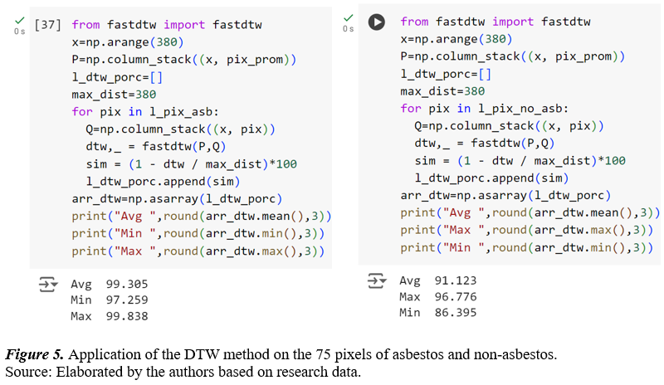Run the right code cell with play button
The height and width of the screenshot is (385, 664).
coord(377,22)
